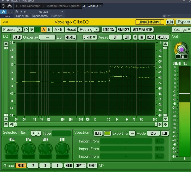Open the host preset 'default' dropdown
This screenshot has width=191, height=172.
tap(62, 12)
